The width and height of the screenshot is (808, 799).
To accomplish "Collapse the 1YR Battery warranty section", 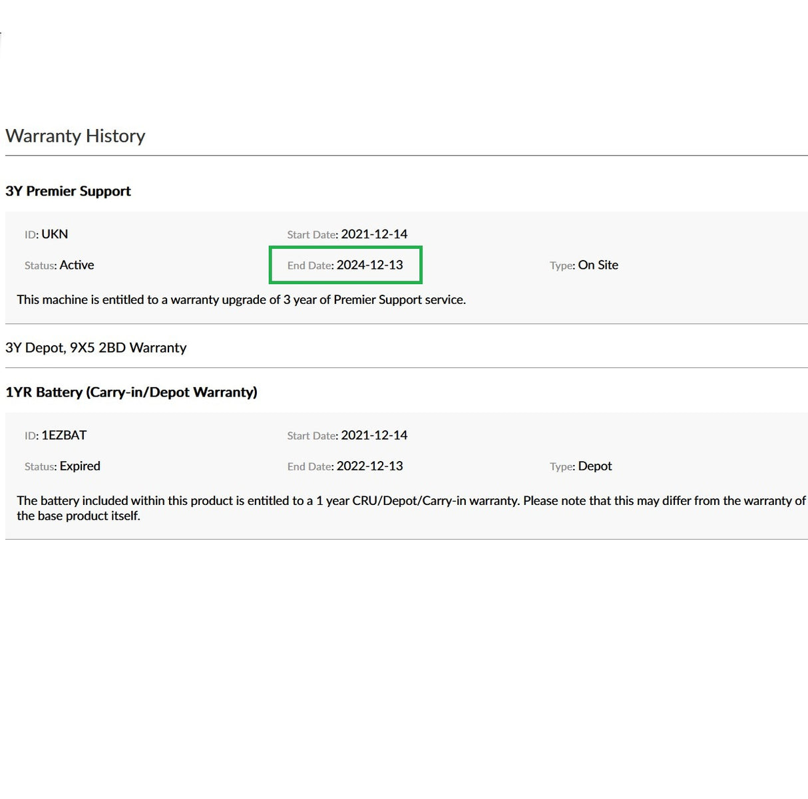I will [x=131, y=392].
